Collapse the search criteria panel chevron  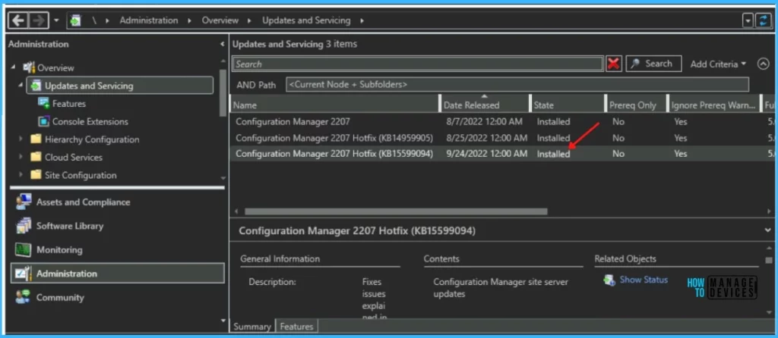pos(763,64)
